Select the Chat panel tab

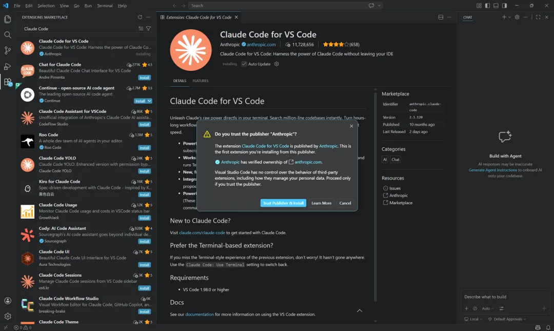pyautogui.click(x=467, y=17)
